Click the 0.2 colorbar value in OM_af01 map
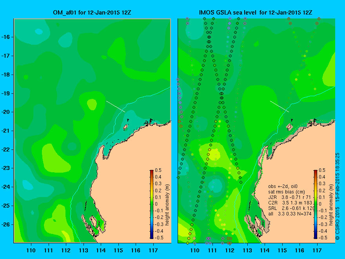Screen dimensions: 345x259 158,190
